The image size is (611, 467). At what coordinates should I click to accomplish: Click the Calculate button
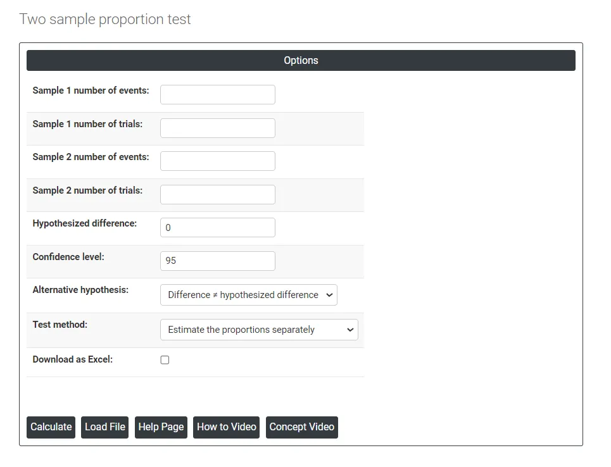pos(51,427)
